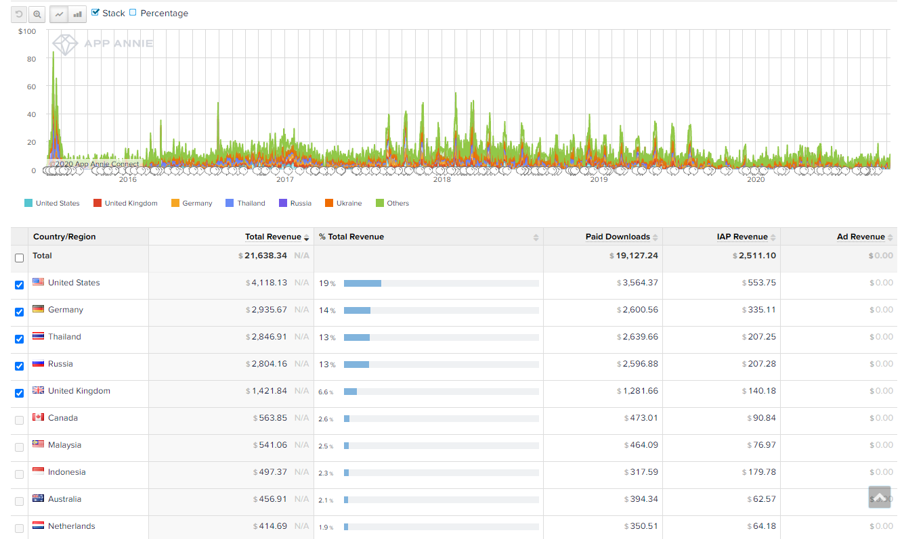Image resolution: width=902 pixels, height=539 pixels.
Task: Click the Canada flag icon
Action: click(39, 417)
